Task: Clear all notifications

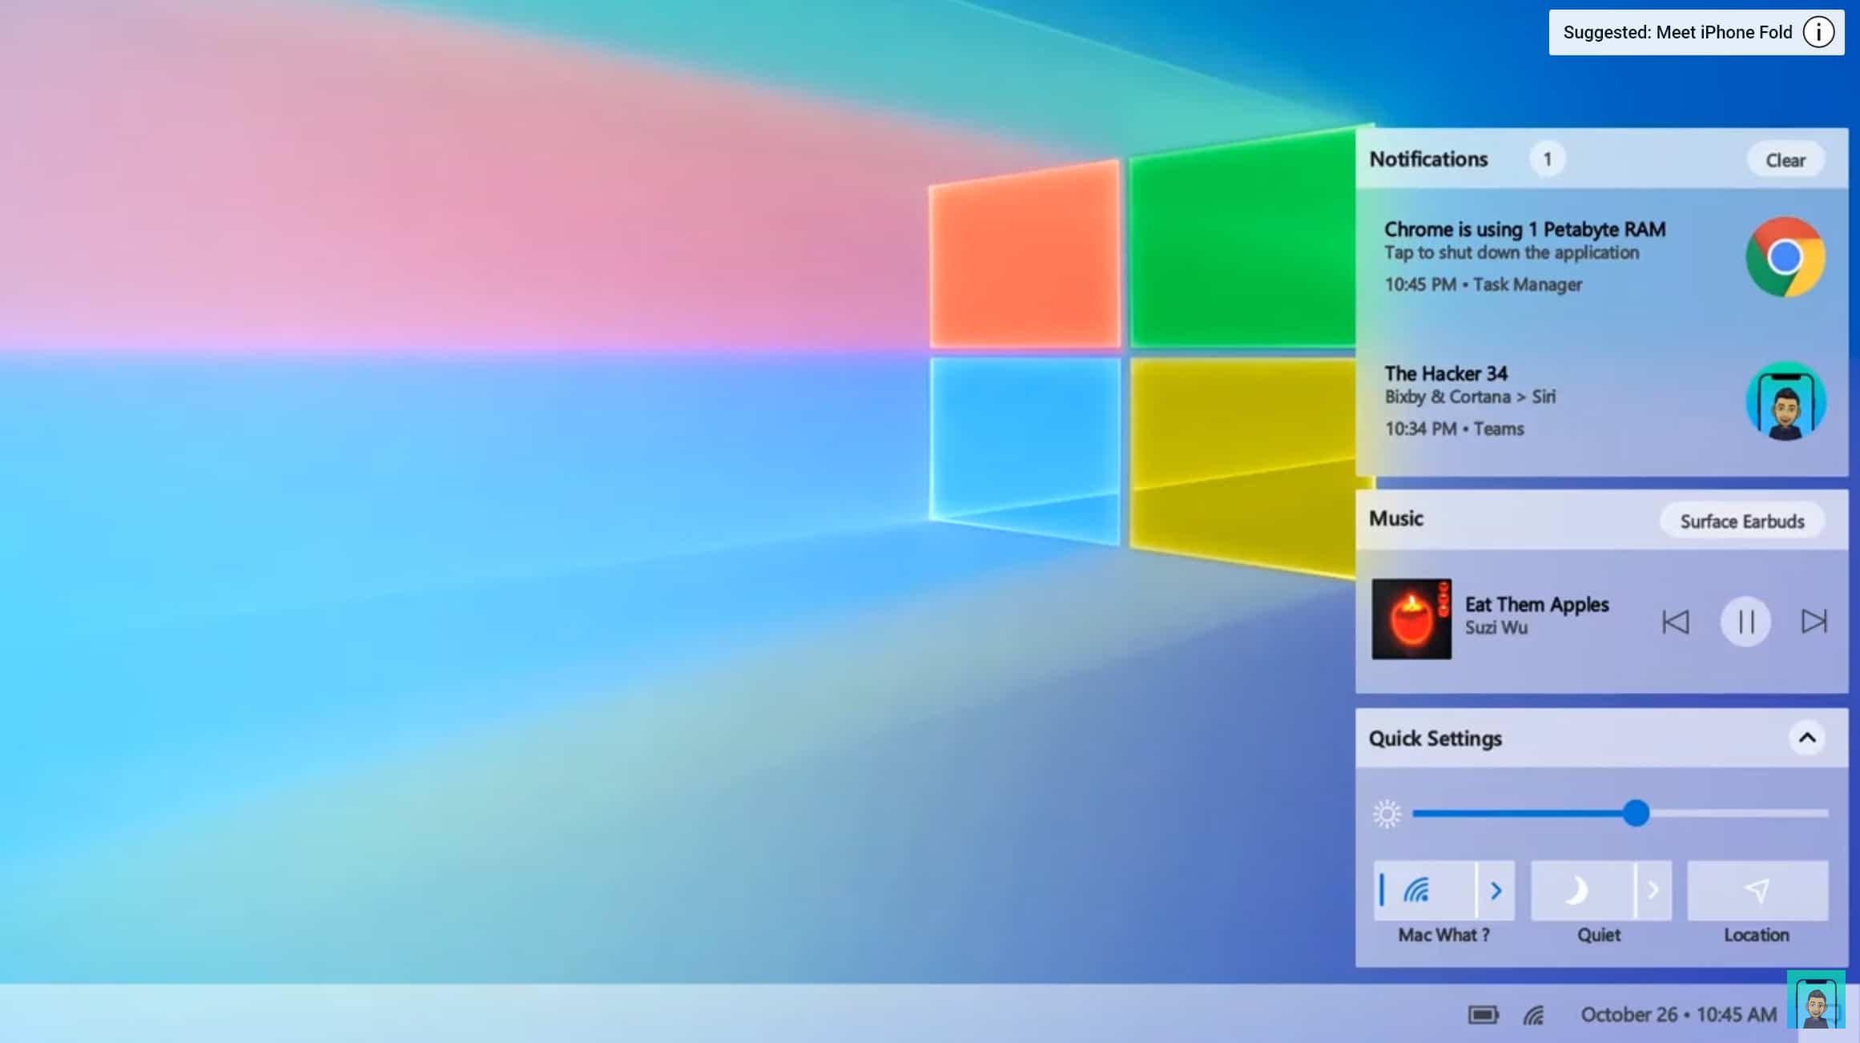Action: click(1786, 160)
